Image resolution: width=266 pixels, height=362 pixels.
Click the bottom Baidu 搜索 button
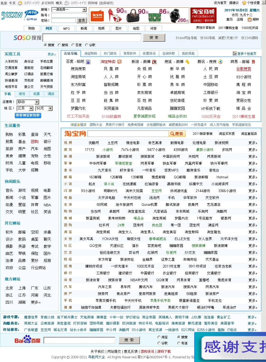pyautogui.click(x=129, y=340)
